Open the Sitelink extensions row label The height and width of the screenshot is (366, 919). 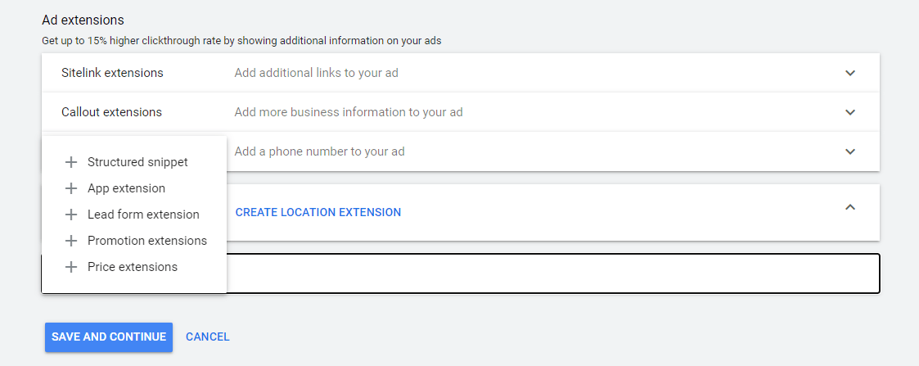113,74
